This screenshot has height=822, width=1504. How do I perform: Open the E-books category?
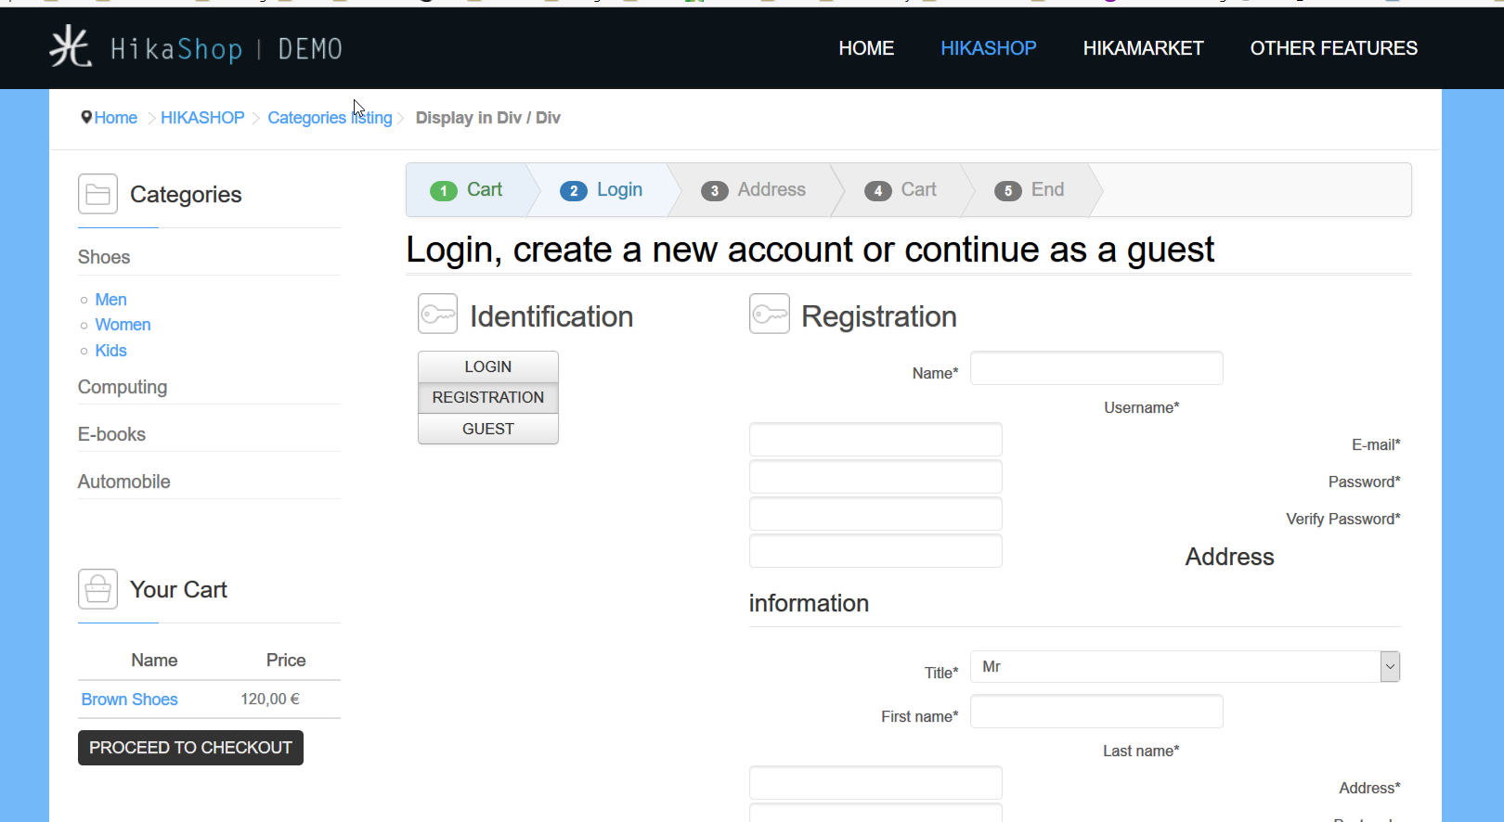(111, 434)
